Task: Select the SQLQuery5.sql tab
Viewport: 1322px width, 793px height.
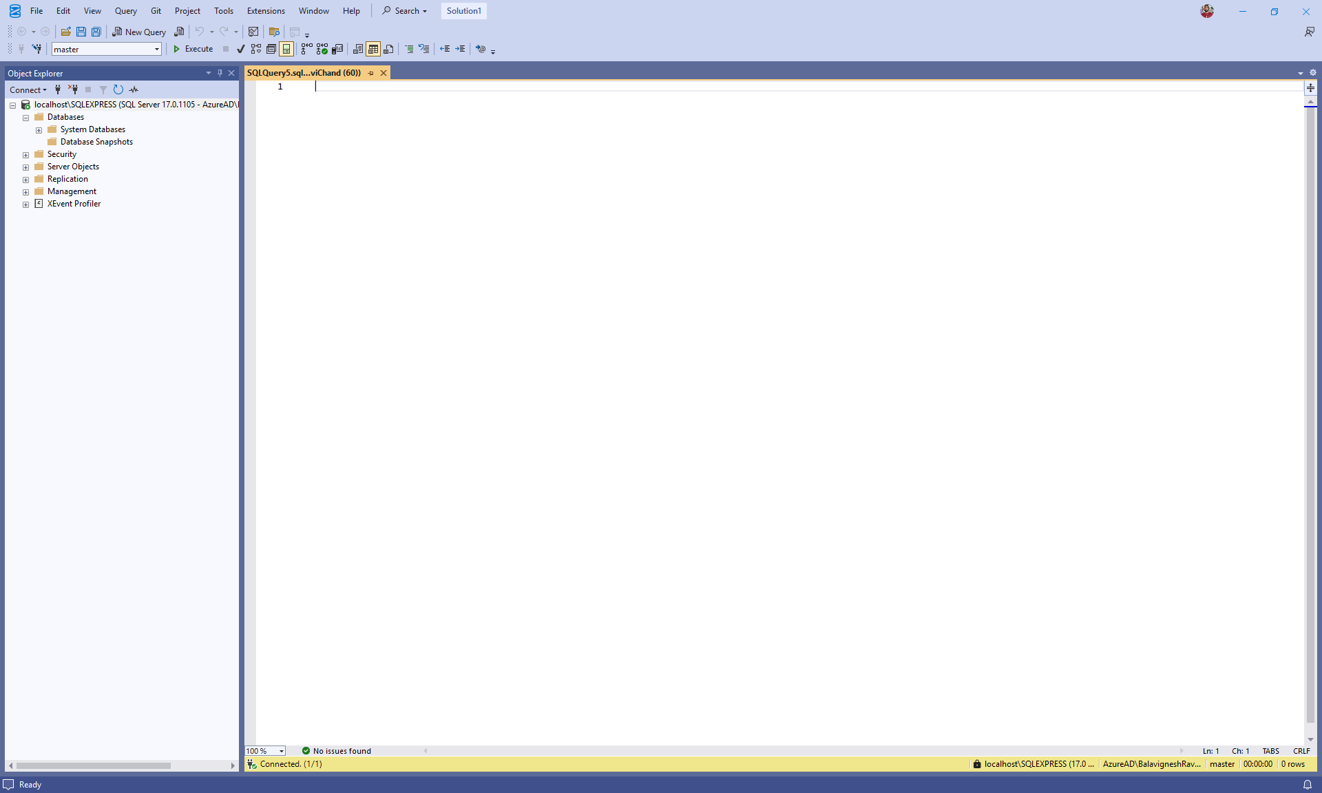Action: point(304,73)
